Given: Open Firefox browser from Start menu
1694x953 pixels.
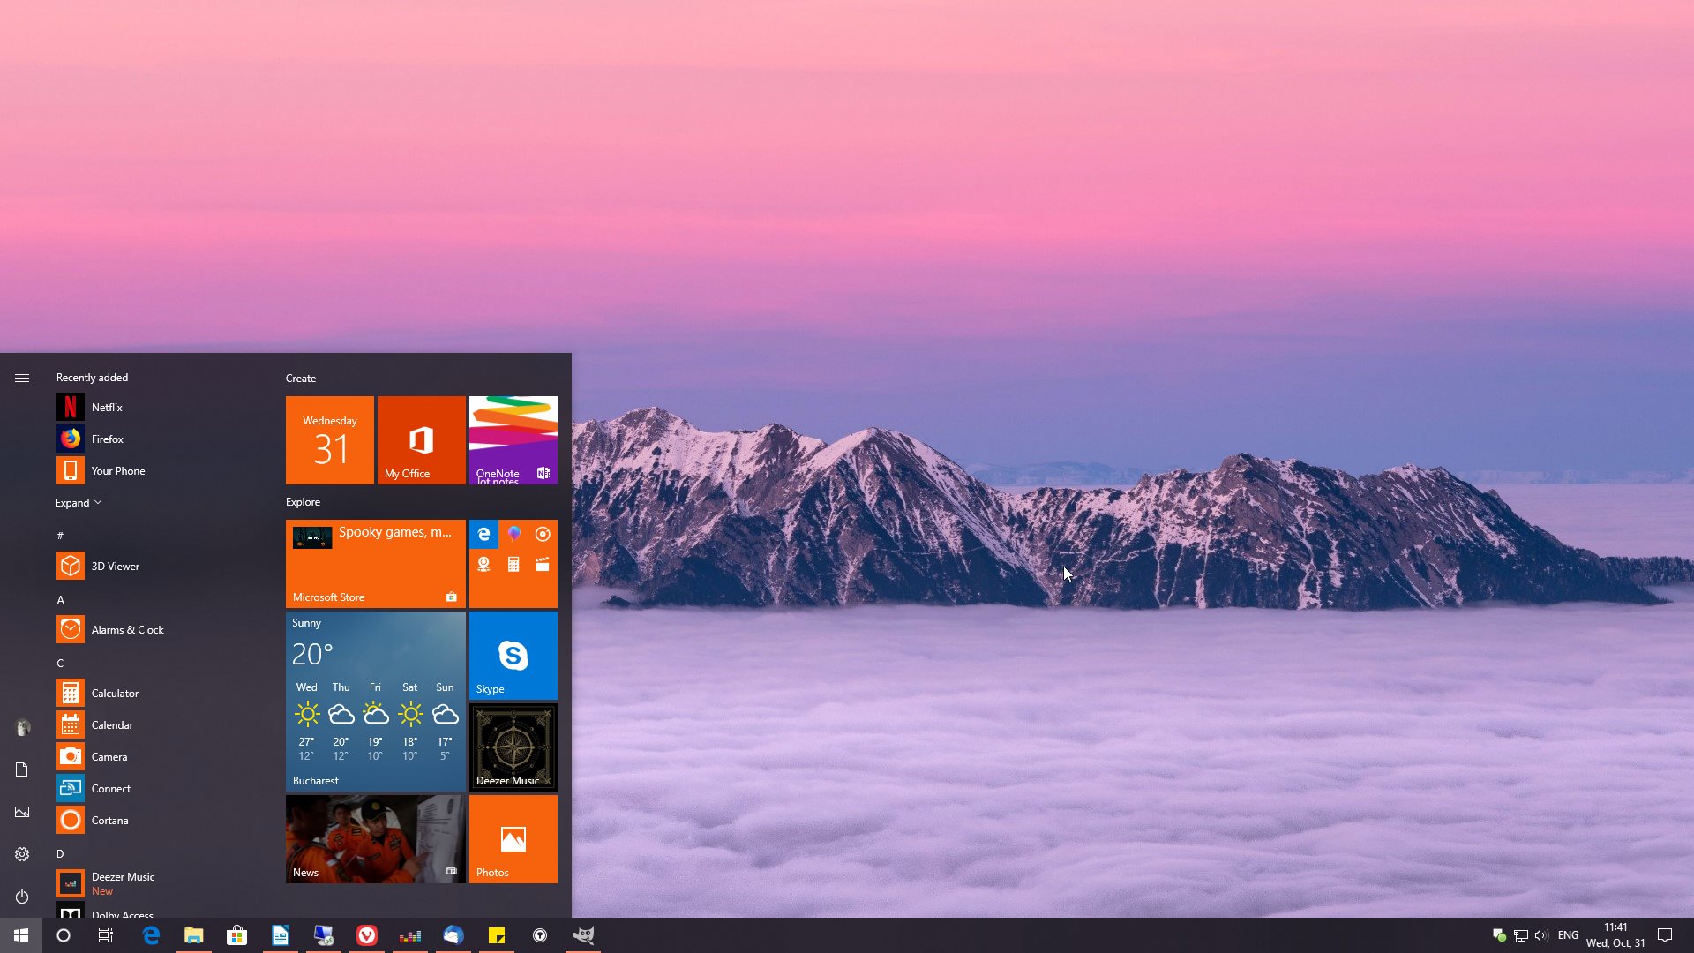Looking at the screenshot, I should (x=106, y=439).
